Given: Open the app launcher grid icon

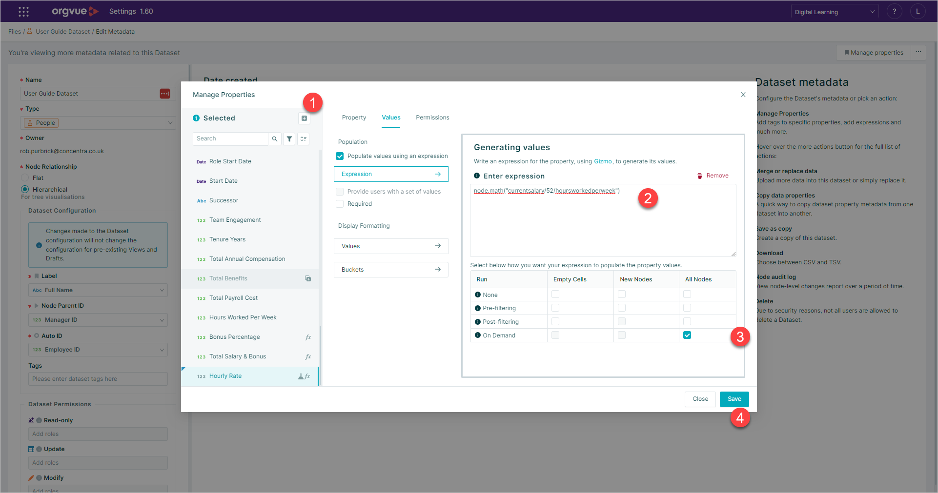Looking at the screenshot, I should tap(23, 11).
